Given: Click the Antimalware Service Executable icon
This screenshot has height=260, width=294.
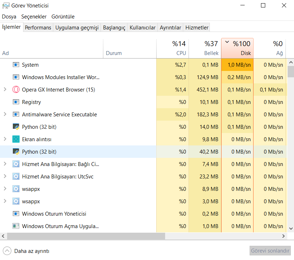Looking at the screenshot, I should 16,115.
